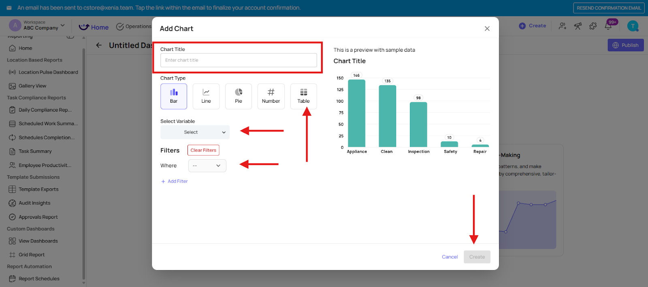Type in the Chart Title field
The height and width of the screenshot is (287, 648).
click(239, 60)
